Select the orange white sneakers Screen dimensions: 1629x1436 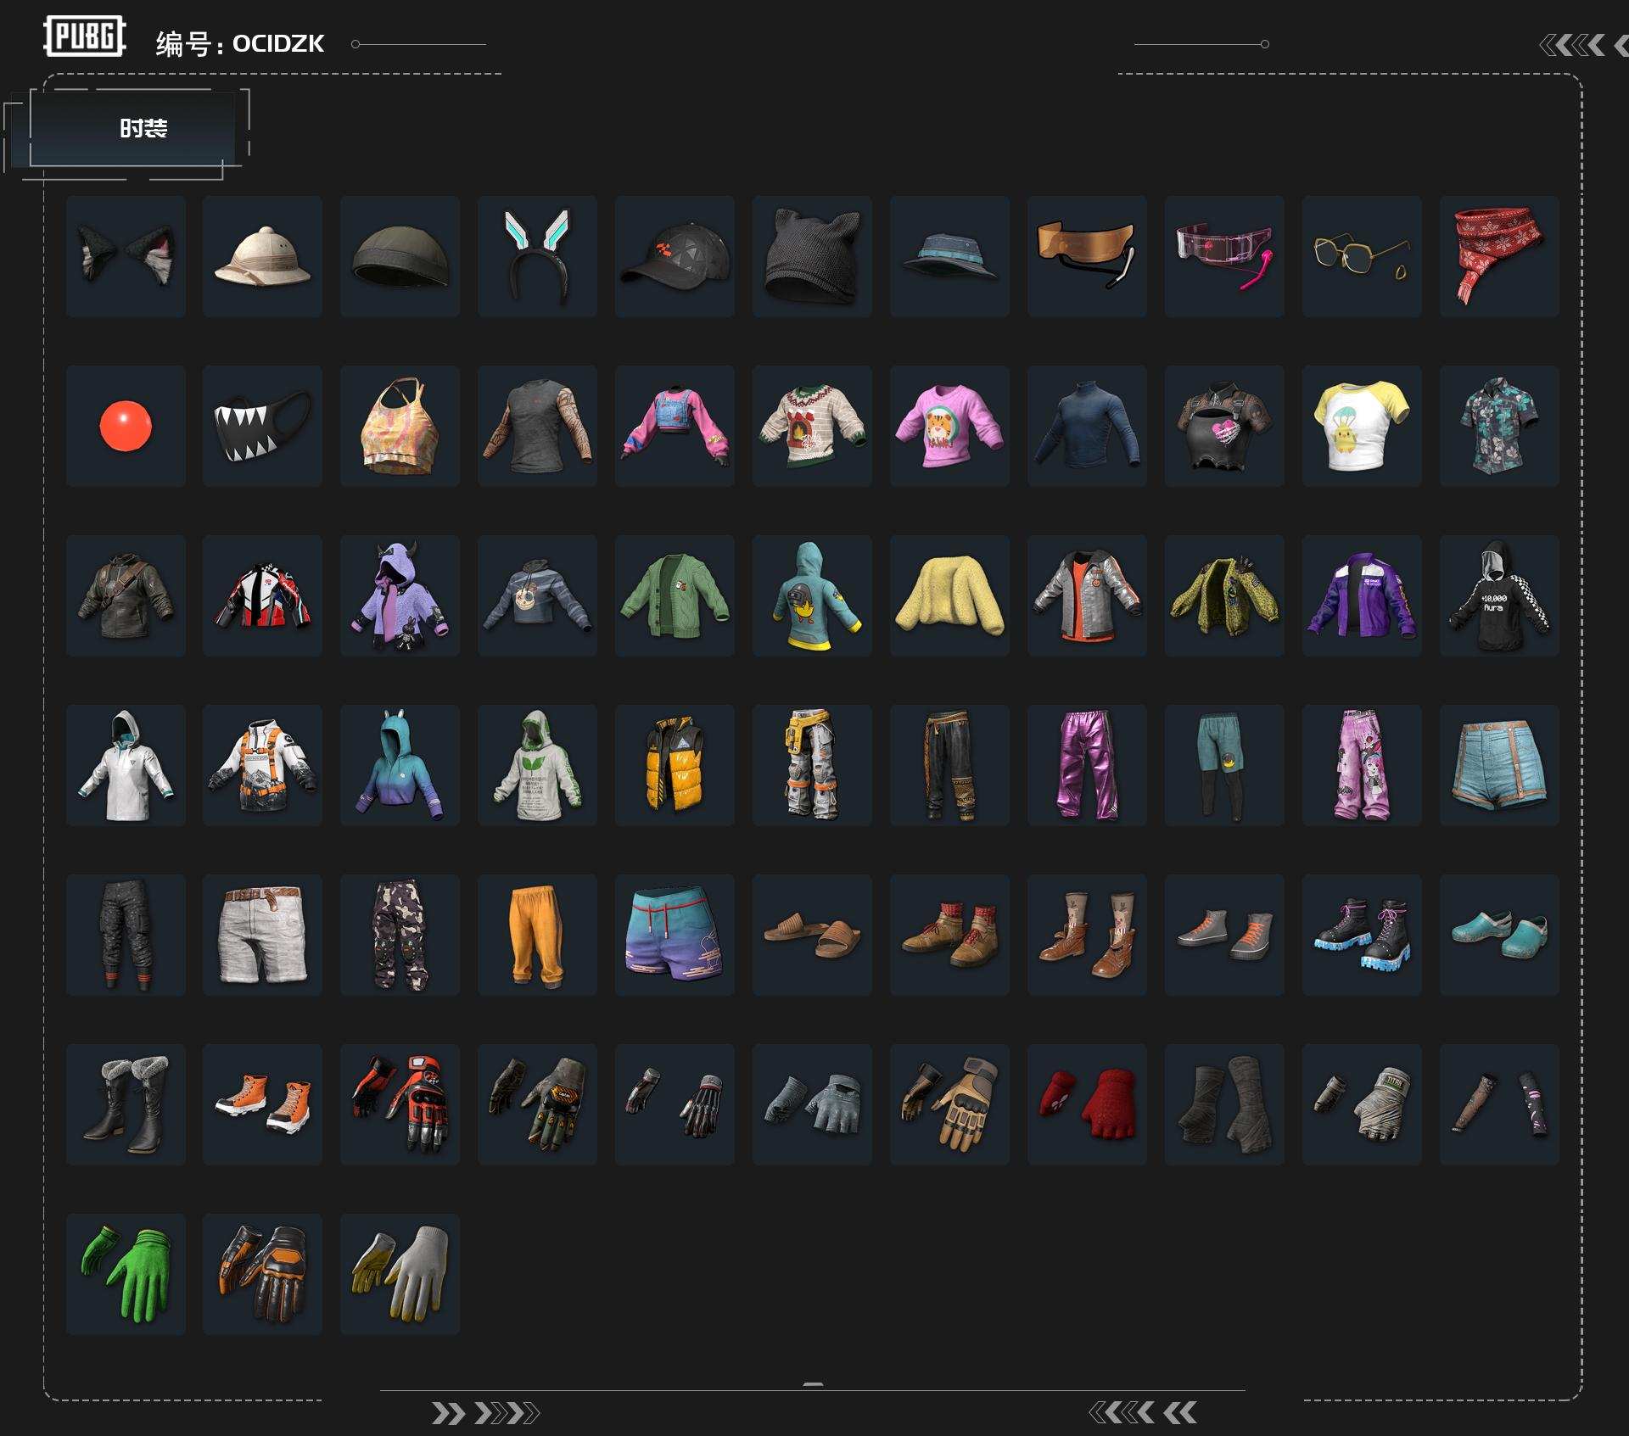[263, 1104]
